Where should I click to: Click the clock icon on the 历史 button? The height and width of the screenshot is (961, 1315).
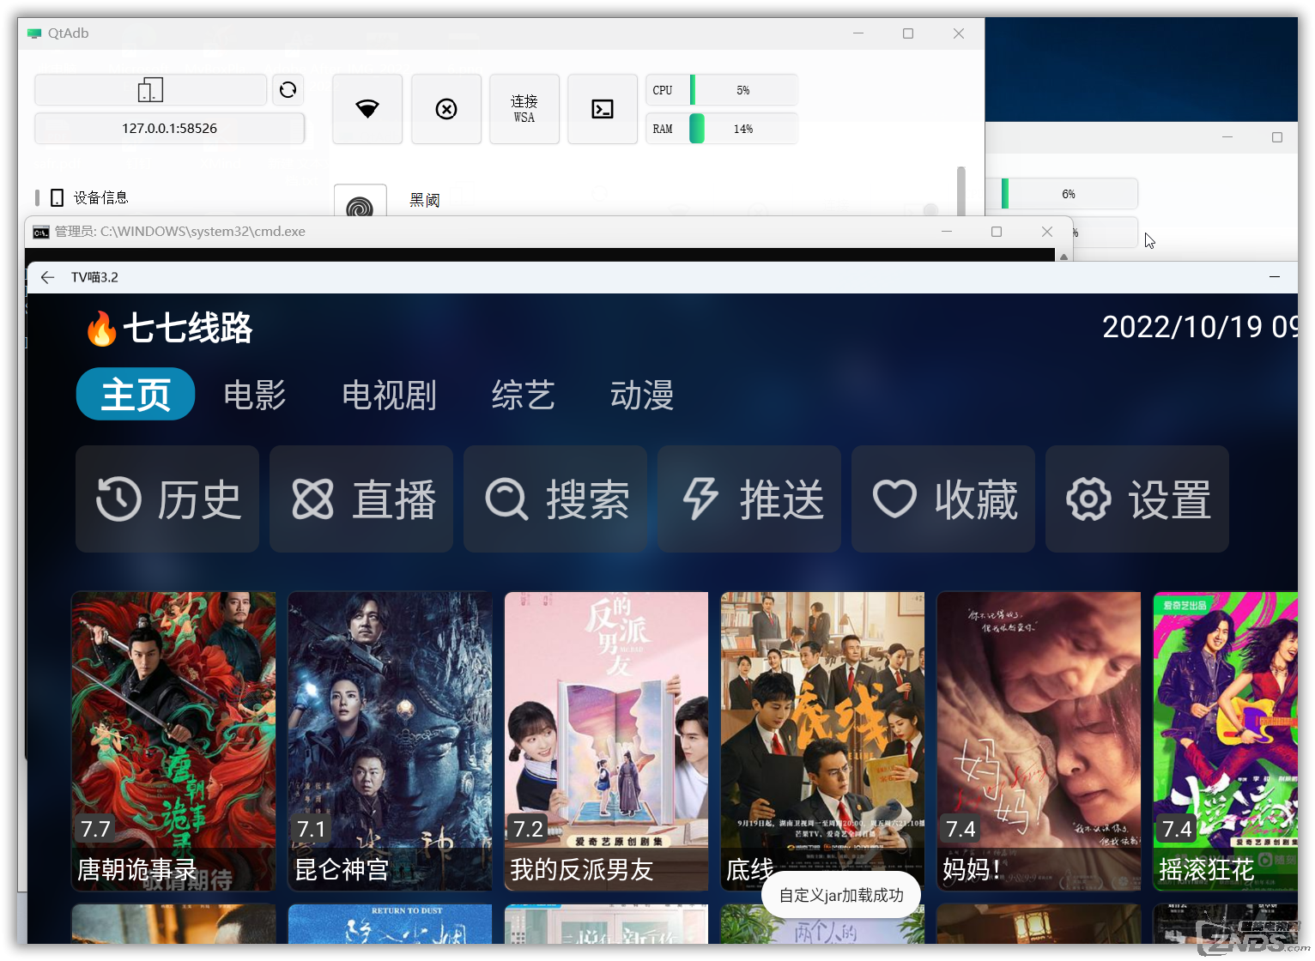(118, 499)
